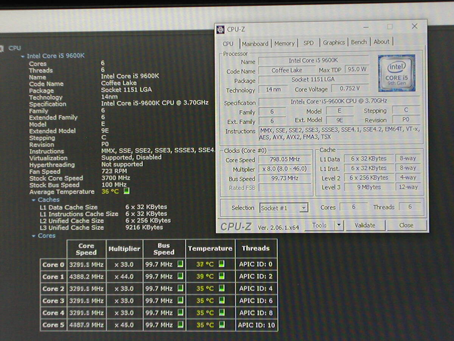Open the Bench tab in CPU-Z
Viewport: 454px width, 341px height.
pos(359,42)
